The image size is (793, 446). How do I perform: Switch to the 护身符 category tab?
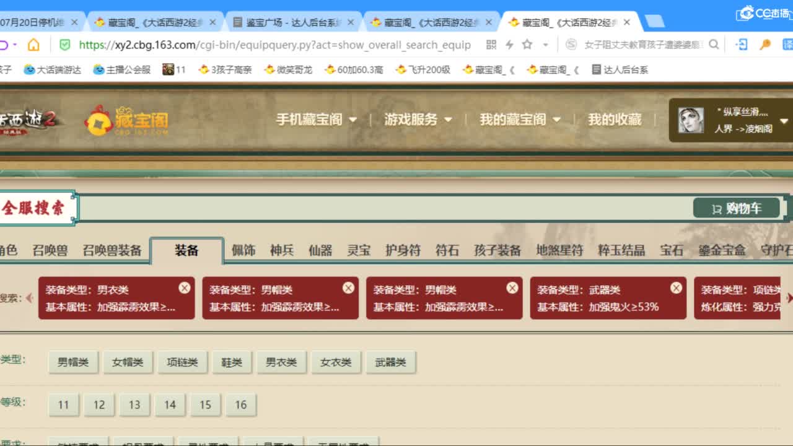[403, 250]
